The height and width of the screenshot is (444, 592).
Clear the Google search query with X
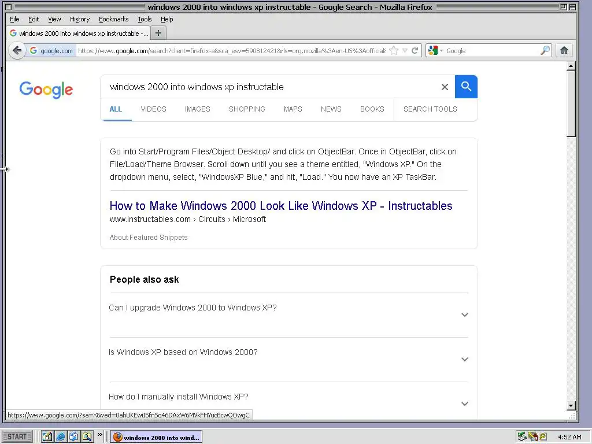445,87
